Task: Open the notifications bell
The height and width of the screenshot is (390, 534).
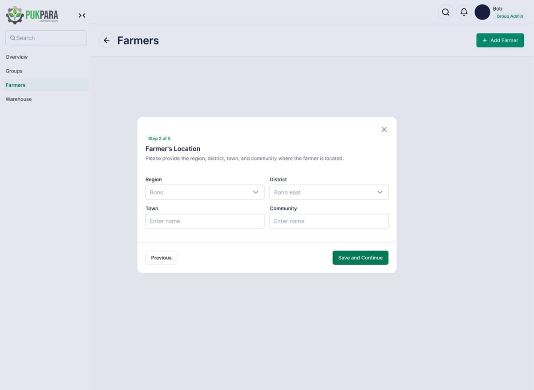Action: click(x=464, y=12)
